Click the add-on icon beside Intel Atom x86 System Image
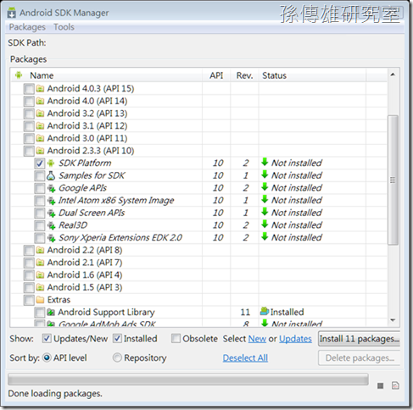Image resolution: width=413 pixels, height=410 pixels. click(51, 201)
